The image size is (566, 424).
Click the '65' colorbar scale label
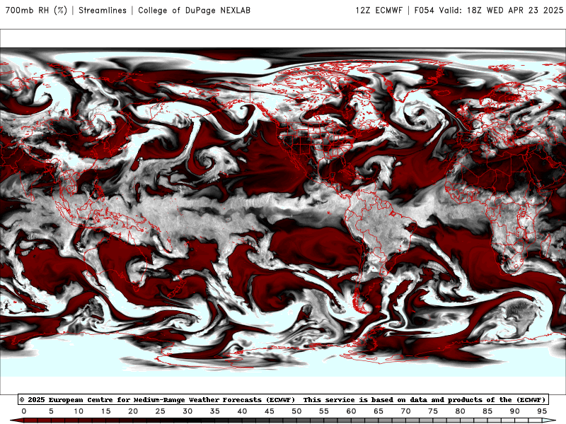tap(379, 411)
